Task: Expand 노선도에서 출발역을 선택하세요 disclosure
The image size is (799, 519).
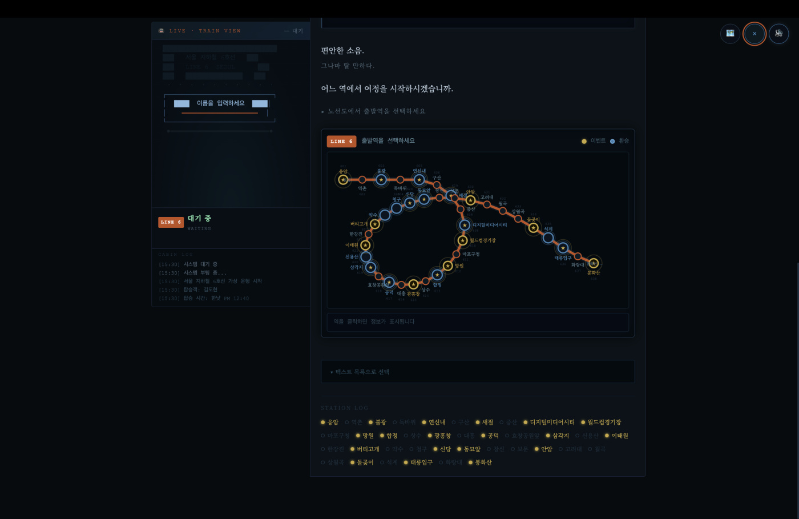Action: tap(373, 111)
